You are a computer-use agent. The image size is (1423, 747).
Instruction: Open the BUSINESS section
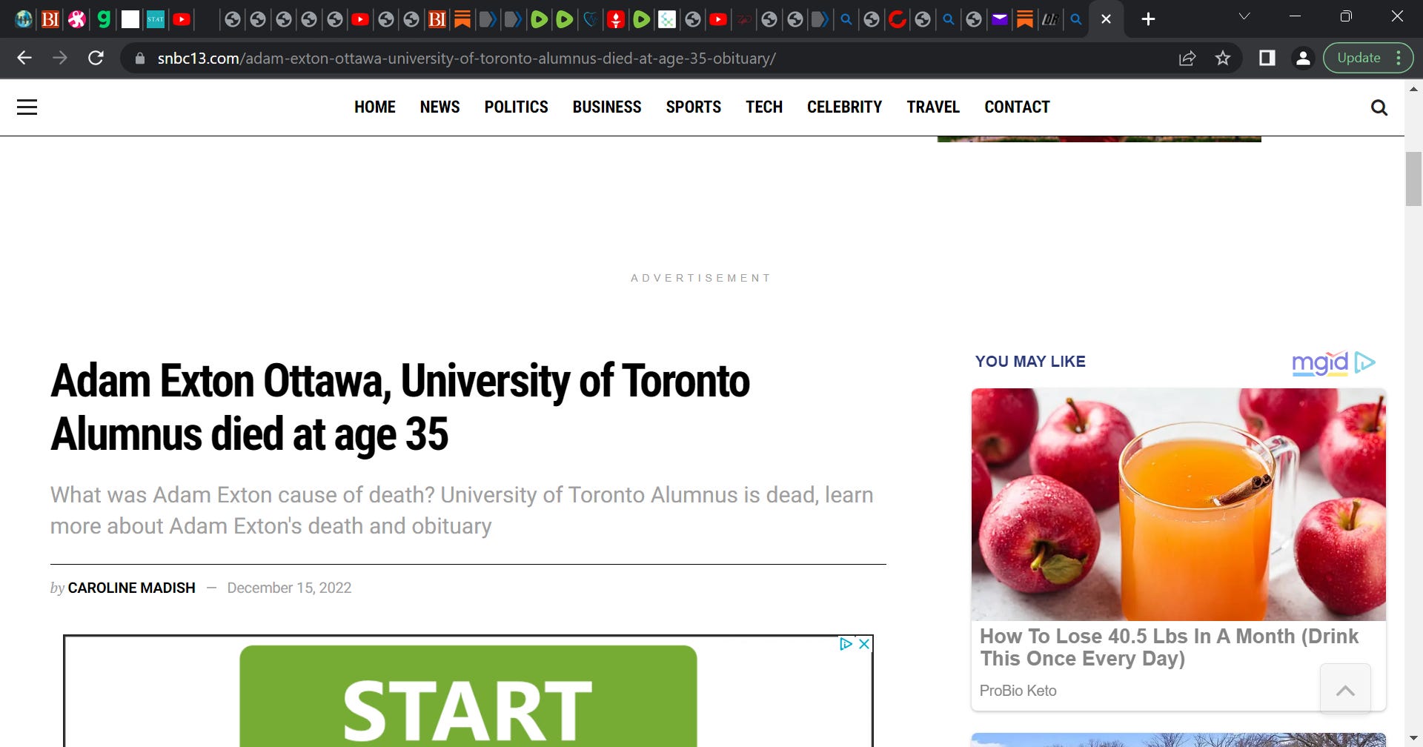[607, 107]
